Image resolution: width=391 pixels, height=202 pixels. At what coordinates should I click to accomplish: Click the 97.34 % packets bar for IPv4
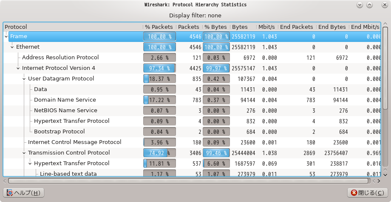(x=160, y=68)
